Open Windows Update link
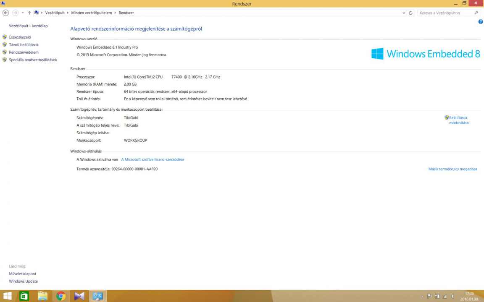The width and height of the screenshot is (484, 302). point(24,281)
